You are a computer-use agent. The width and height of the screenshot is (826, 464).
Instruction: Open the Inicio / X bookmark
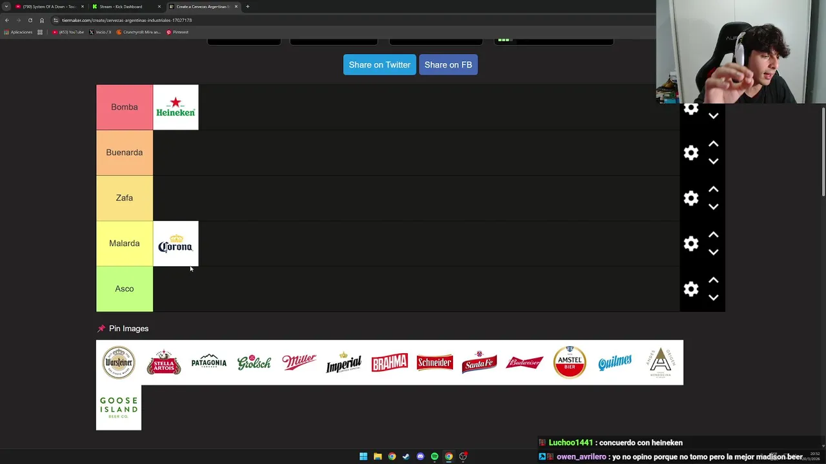pos(100,32)
